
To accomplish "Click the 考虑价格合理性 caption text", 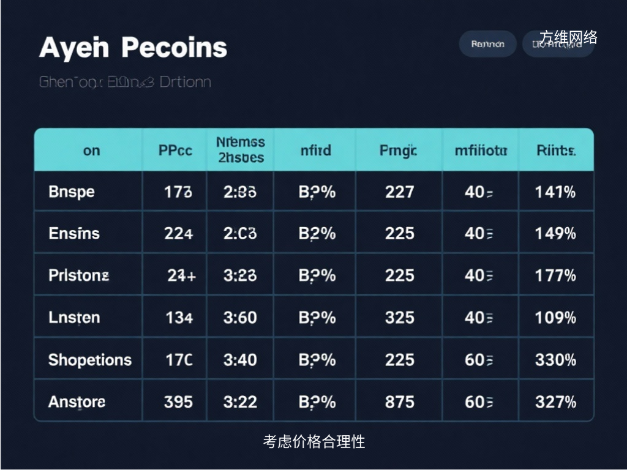I will [x=314, y=441].
